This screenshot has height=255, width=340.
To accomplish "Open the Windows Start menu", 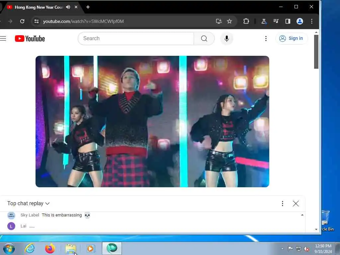I will 9,248.
